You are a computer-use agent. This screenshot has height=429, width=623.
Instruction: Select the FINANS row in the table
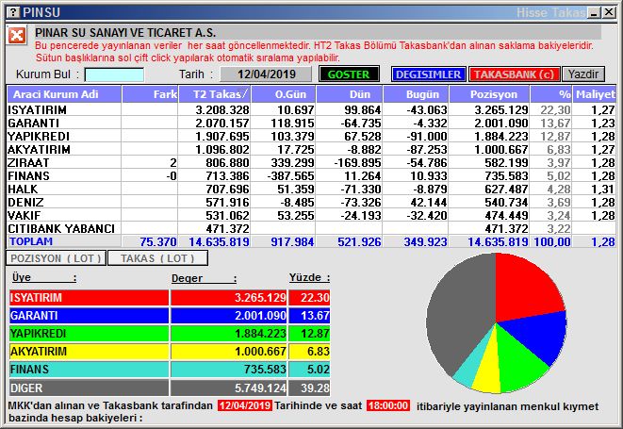point(311,175)
